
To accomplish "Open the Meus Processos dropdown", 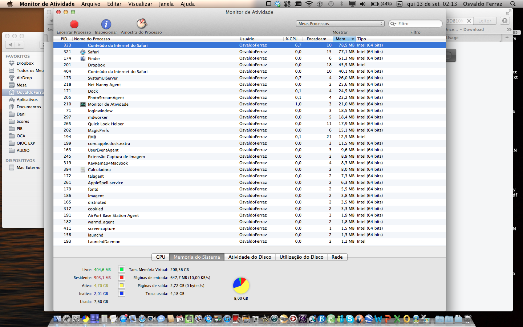I will pyautogui.click(x=340, y=24).
